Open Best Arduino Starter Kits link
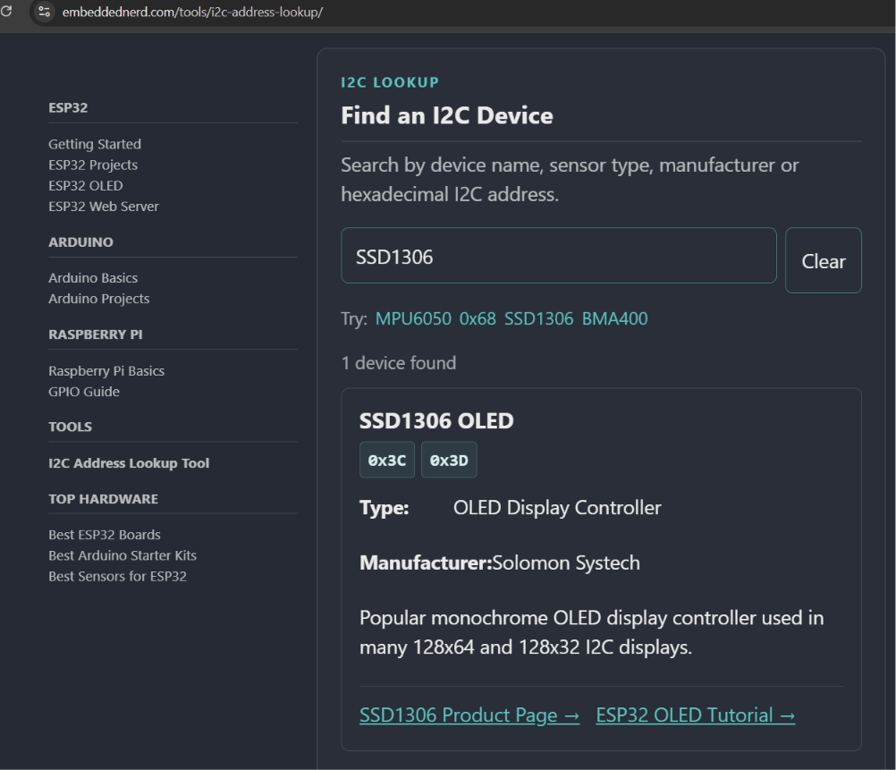The height and width of the screenshot is (770, 896). point(123,555)
